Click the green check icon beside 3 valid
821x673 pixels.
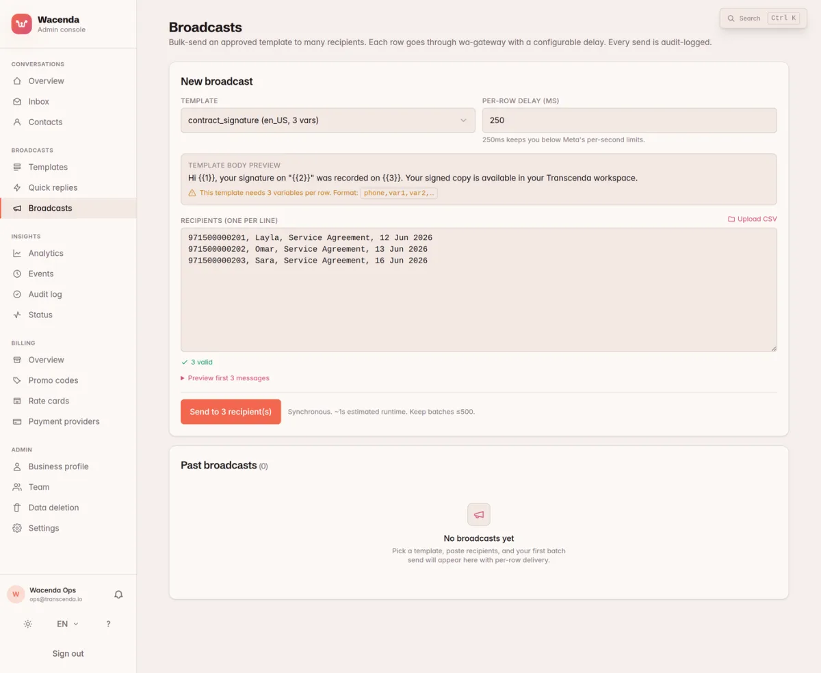click(185, 362)
